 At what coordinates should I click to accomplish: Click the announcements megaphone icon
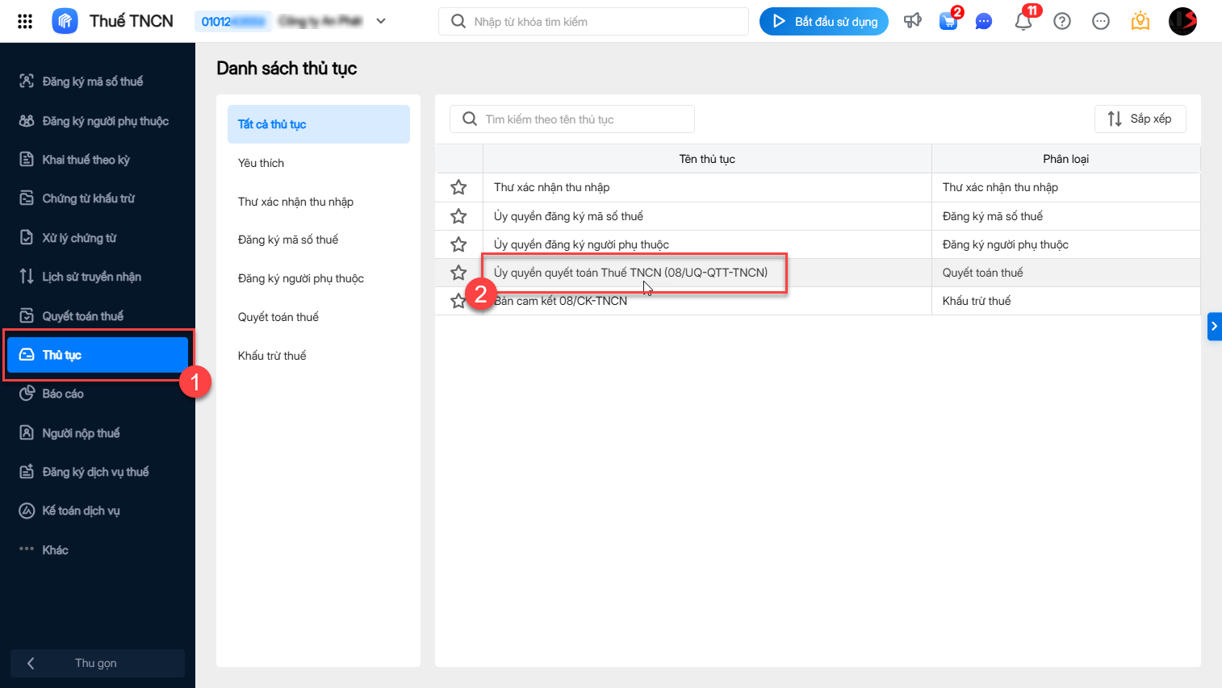[x=913, y=21]
